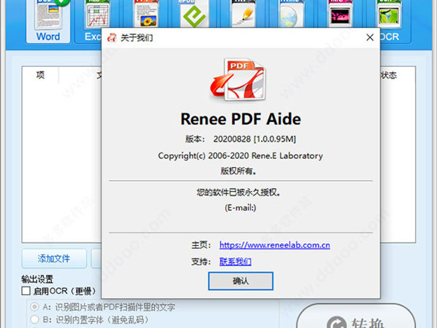Open the 联系我们 support link
Image resolution: width=437 pixels, height=328 pixels.
(235, 262)
